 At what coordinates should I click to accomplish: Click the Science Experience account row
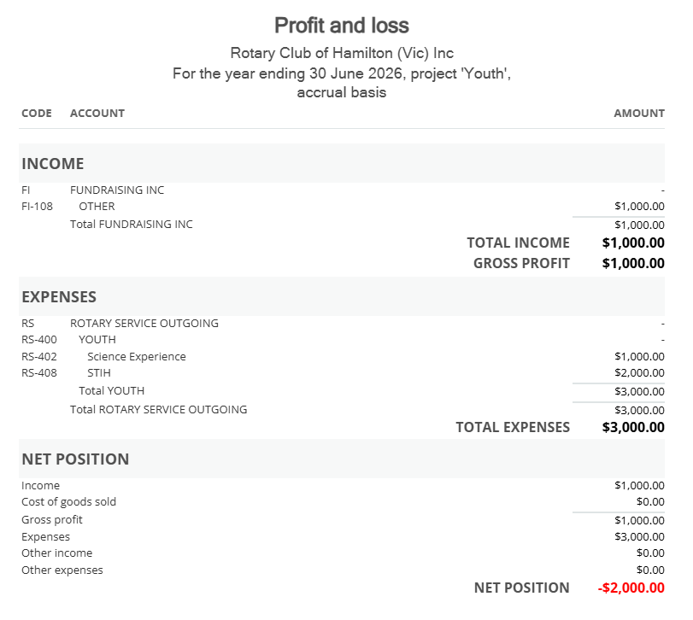(136, 356)
